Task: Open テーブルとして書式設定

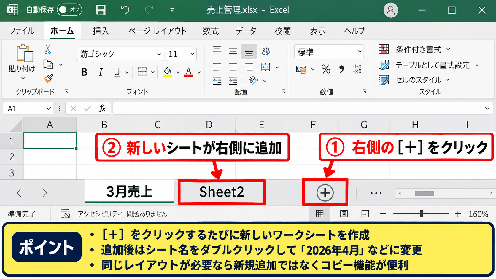Action: (x=429, y=65)
